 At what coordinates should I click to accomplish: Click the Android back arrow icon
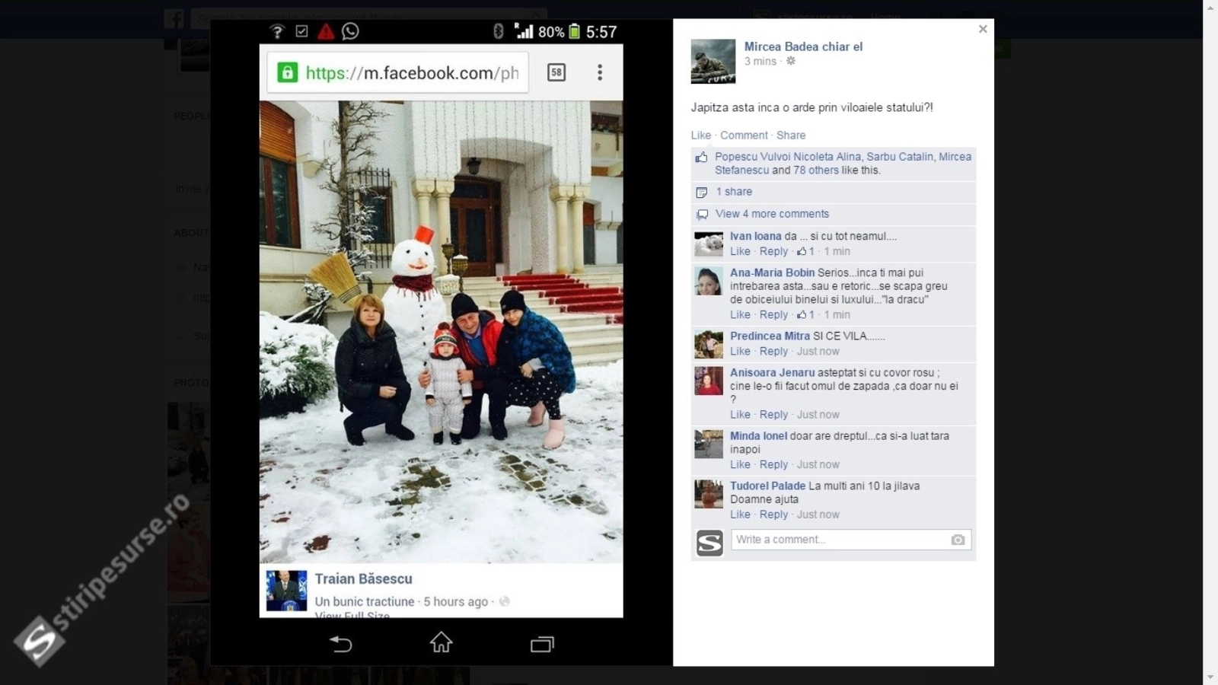pyautogui.click(x=340, y=644)
